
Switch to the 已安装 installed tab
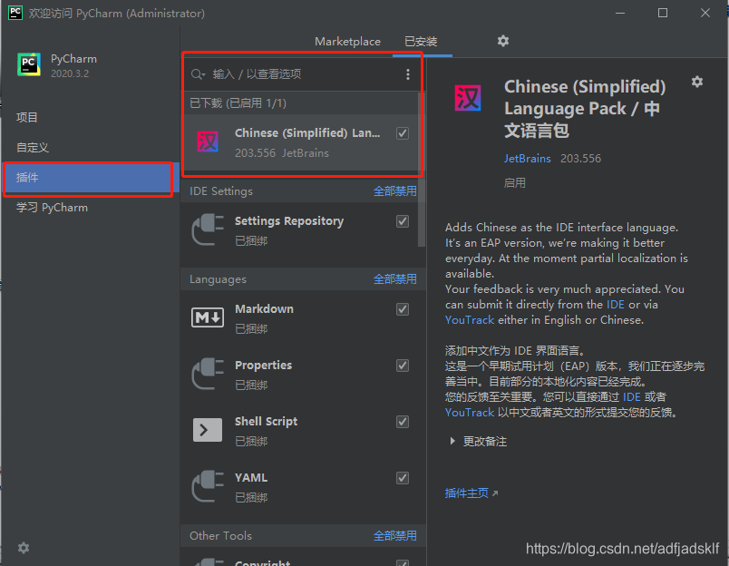tap(421, 42)
